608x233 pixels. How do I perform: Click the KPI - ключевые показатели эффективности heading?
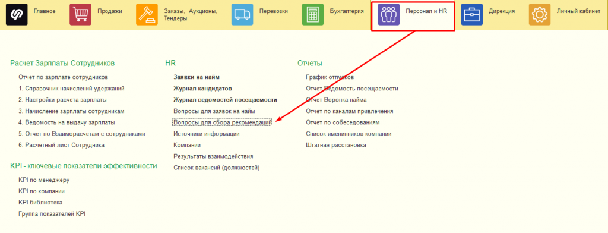(84, 166)
